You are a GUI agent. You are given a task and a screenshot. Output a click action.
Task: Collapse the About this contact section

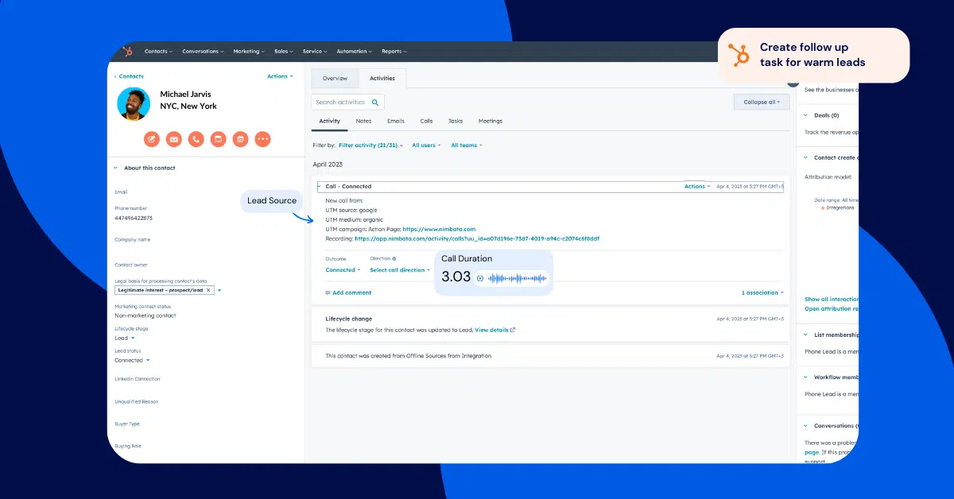(x=115, y=168)
